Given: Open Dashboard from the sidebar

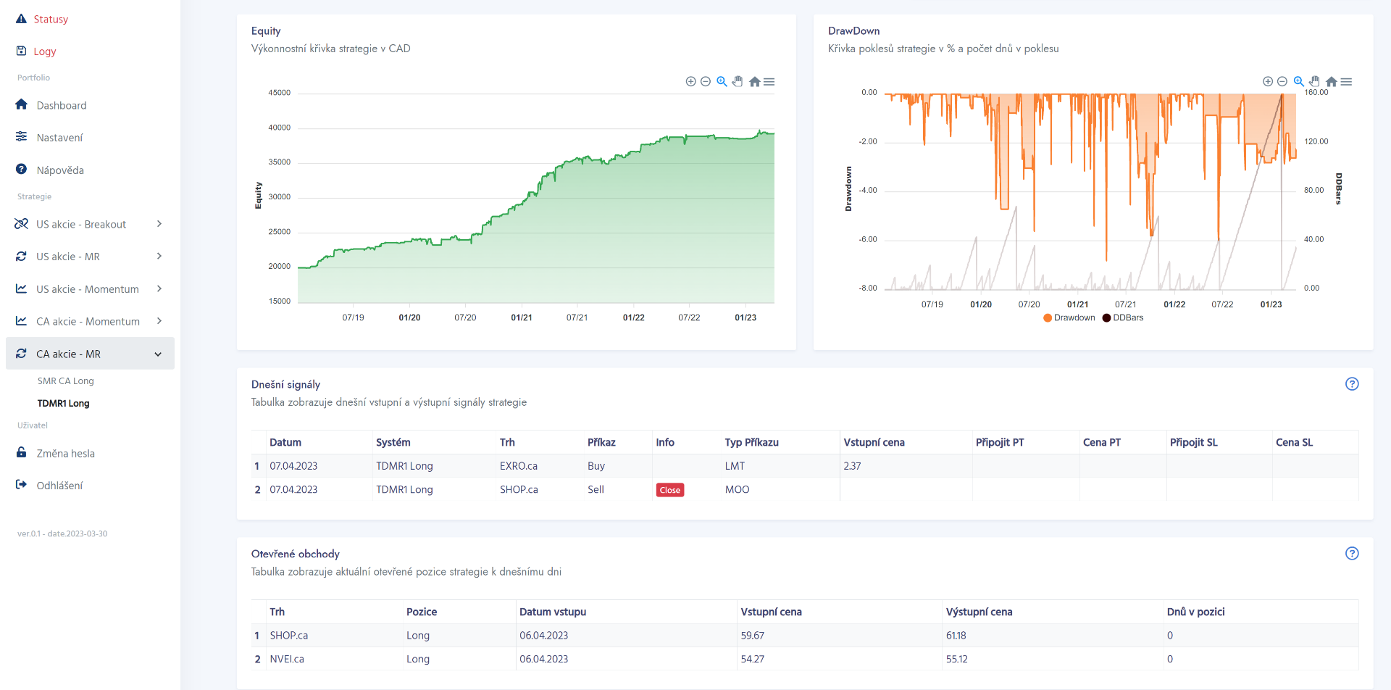Looking at the screenshot, I should (61, 106).
